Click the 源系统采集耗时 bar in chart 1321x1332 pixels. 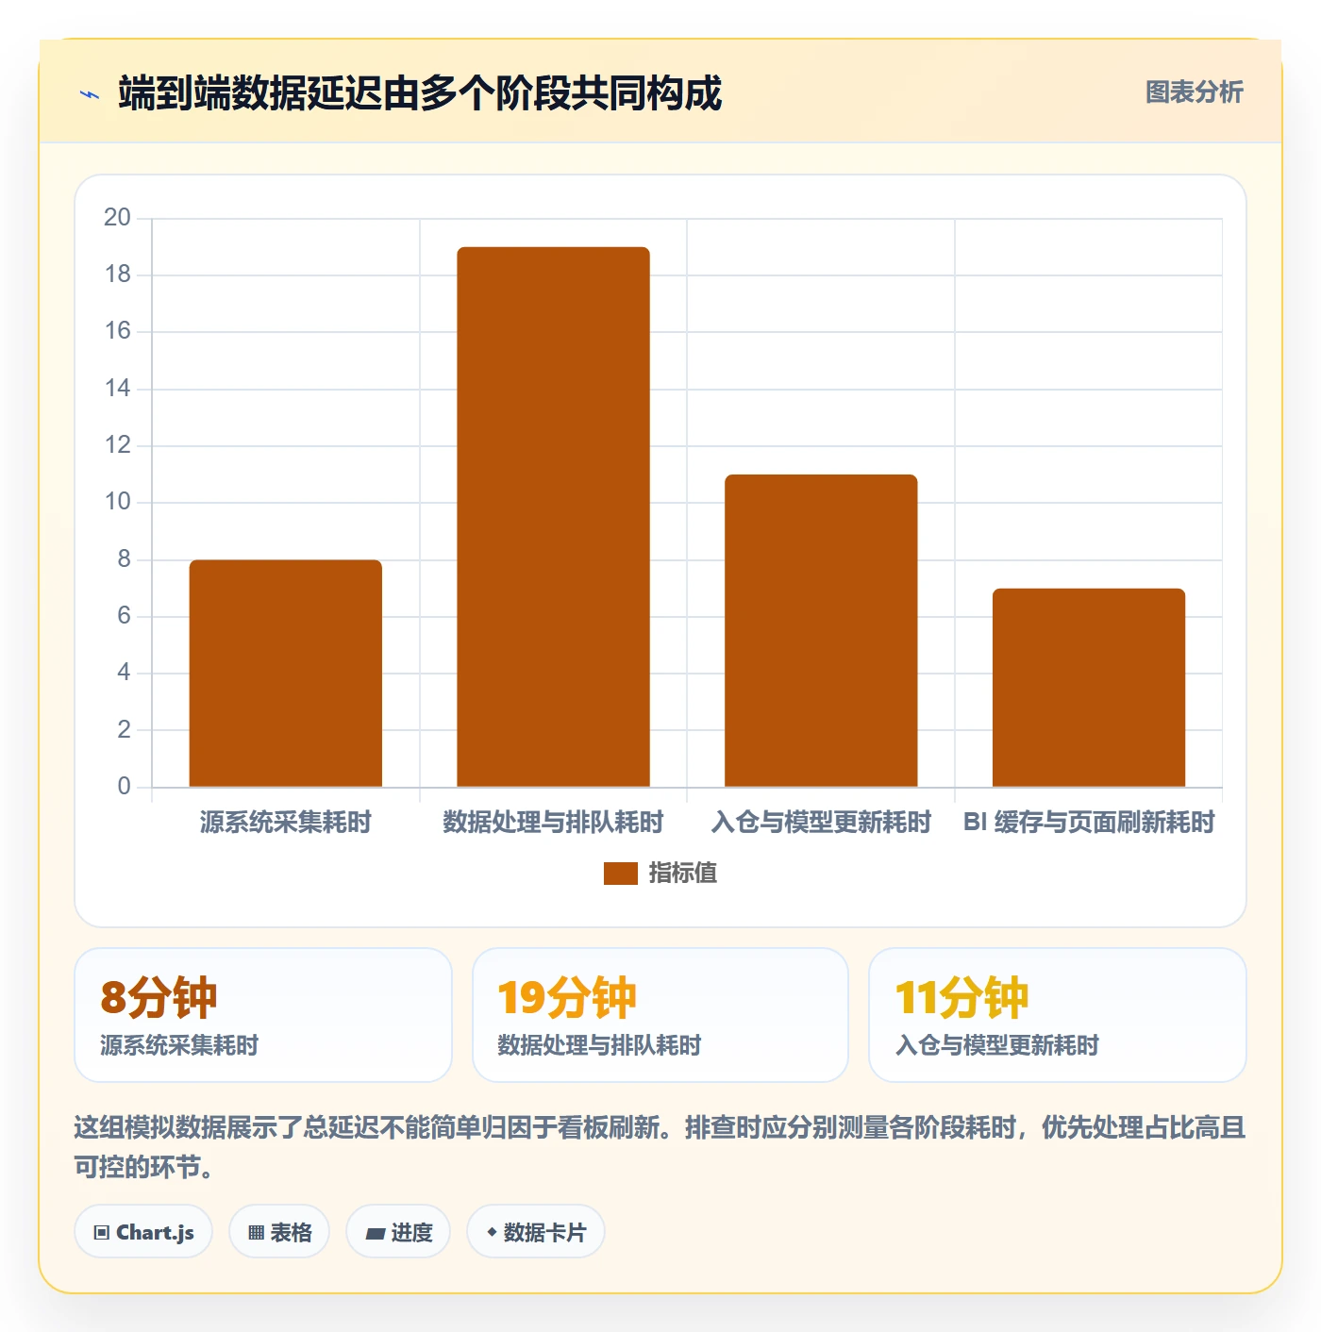click(286, 674)
